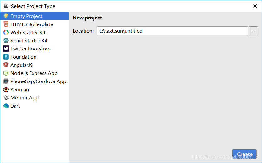The image size is (262, 163).
Task: Select the Empty Project icon
Action: coord(6,16)
